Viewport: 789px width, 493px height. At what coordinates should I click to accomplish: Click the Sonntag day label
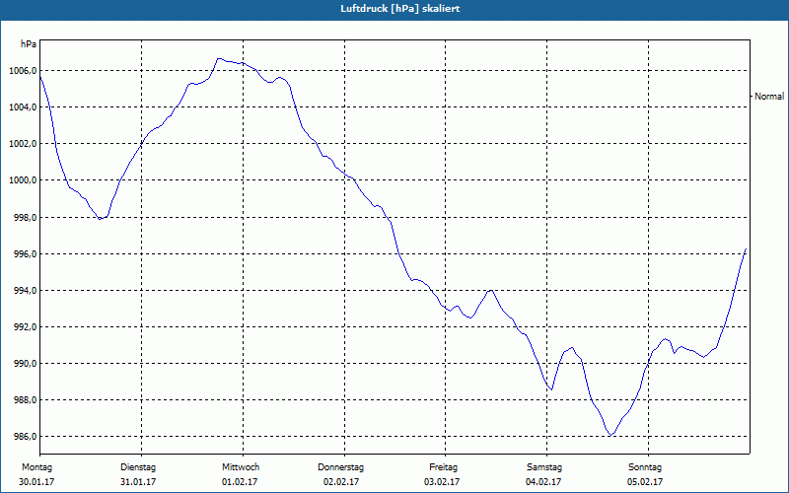tap(645, 467)
